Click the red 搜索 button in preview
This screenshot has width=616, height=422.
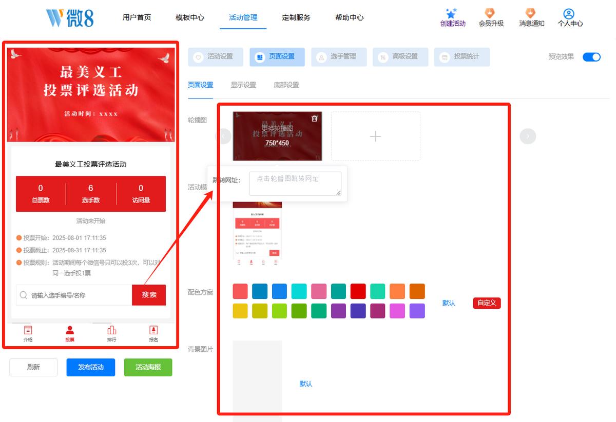(x=149, y=295)
